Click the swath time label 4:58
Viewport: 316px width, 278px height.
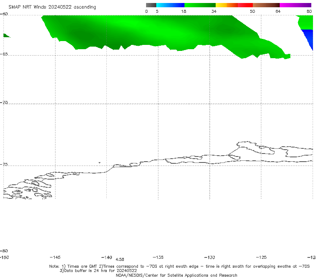[120, 260]
